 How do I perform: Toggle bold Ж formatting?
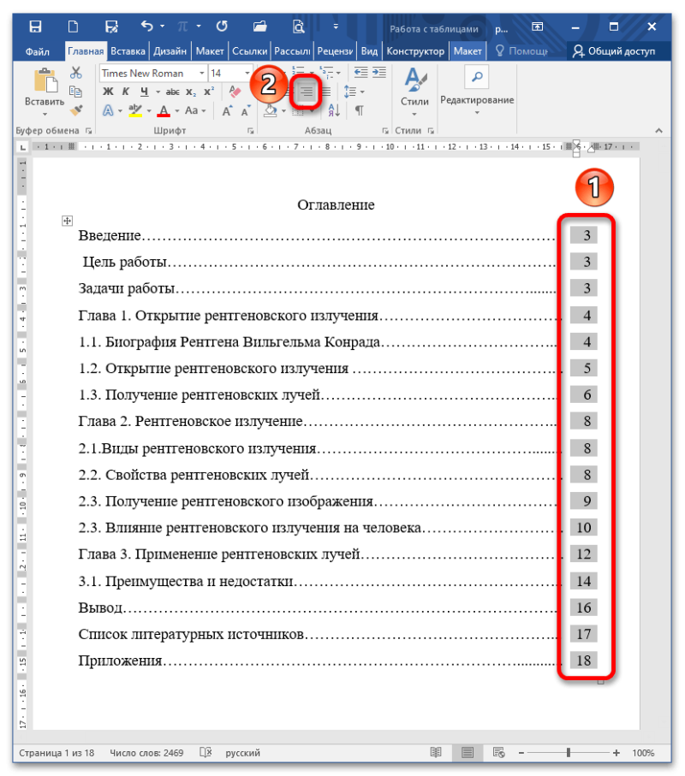coord(108,92)
